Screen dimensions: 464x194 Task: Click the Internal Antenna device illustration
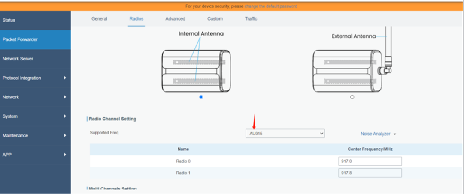tap(196, 71)
